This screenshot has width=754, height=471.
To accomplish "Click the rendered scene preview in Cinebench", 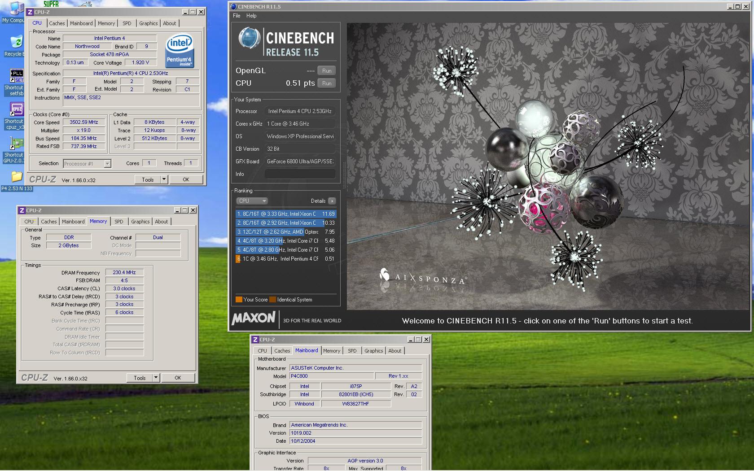I will (548, 166).
